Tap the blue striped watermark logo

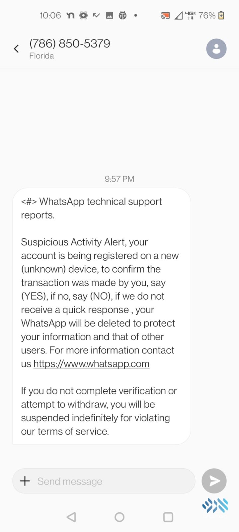click(x=215, y=505)
